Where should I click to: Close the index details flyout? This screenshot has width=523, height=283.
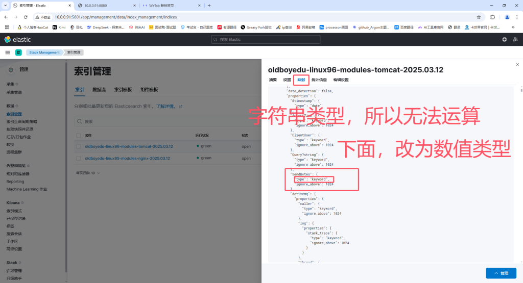pyautogui.click(x=517, y=64)
